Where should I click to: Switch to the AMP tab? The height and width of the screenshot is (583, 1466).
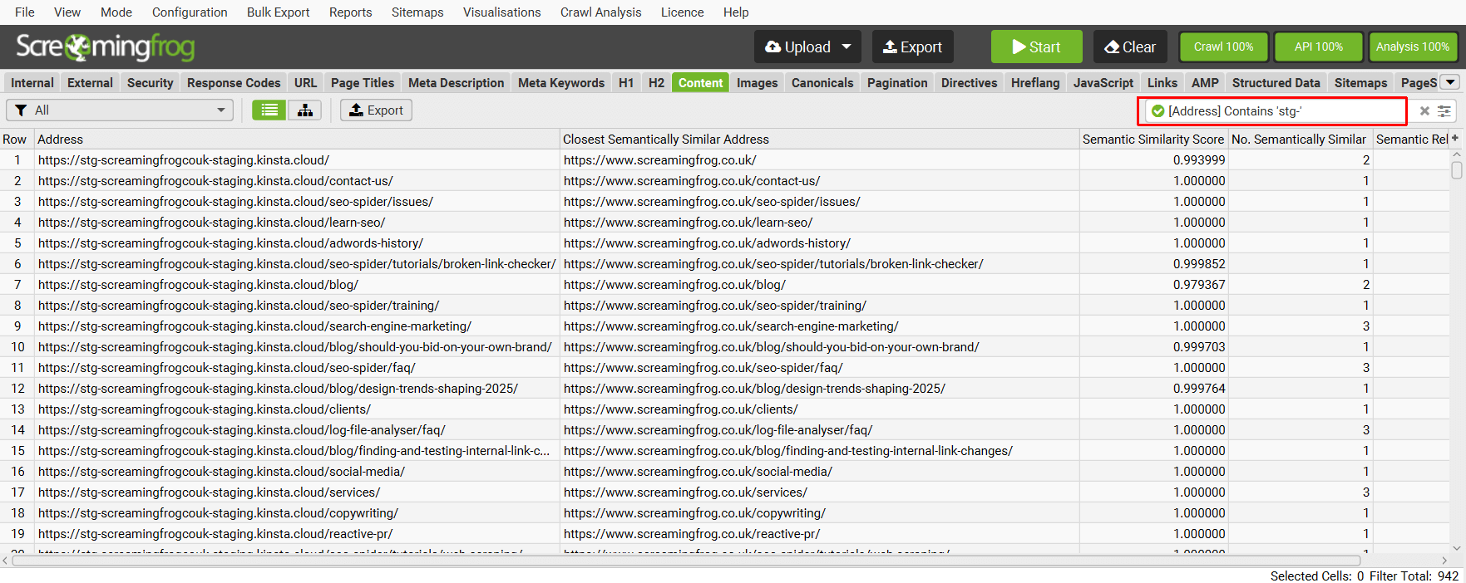pos(1205,82)
